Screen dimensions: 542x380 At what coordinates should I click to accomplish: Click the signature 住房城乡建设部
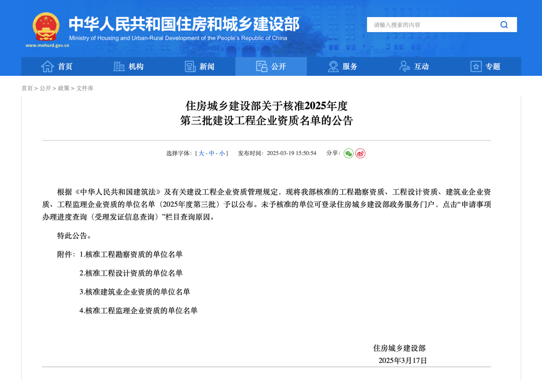coord(399,348)
